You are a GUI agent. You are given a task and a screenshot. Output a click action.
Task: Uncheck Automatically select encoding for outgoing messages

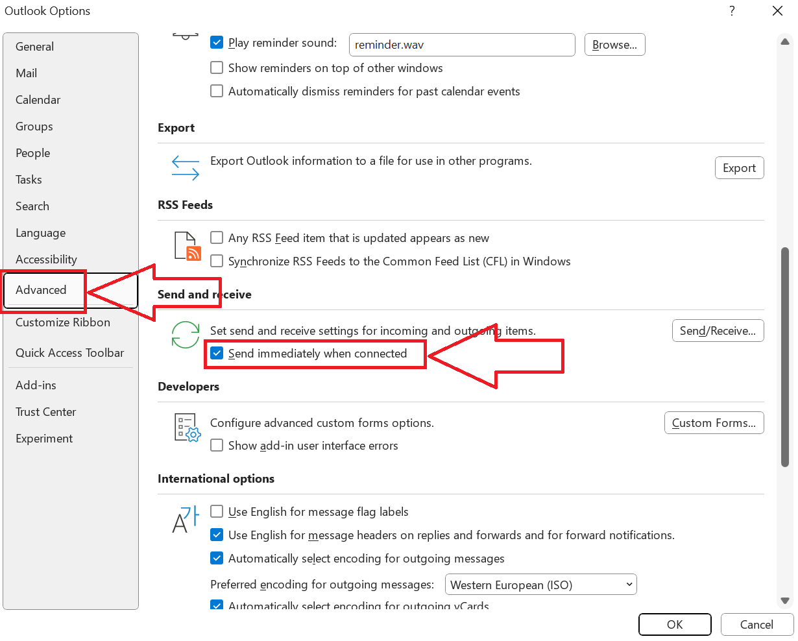[x=217, y=558]
